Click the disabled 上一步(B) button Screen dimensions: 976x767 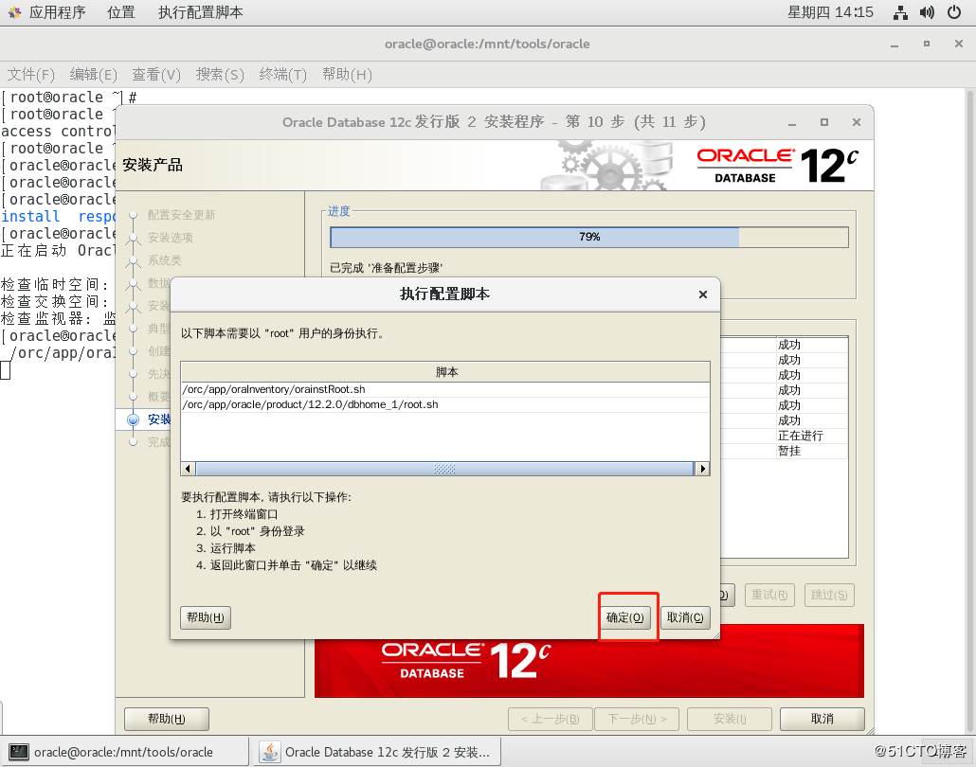(x=551, y=719)
